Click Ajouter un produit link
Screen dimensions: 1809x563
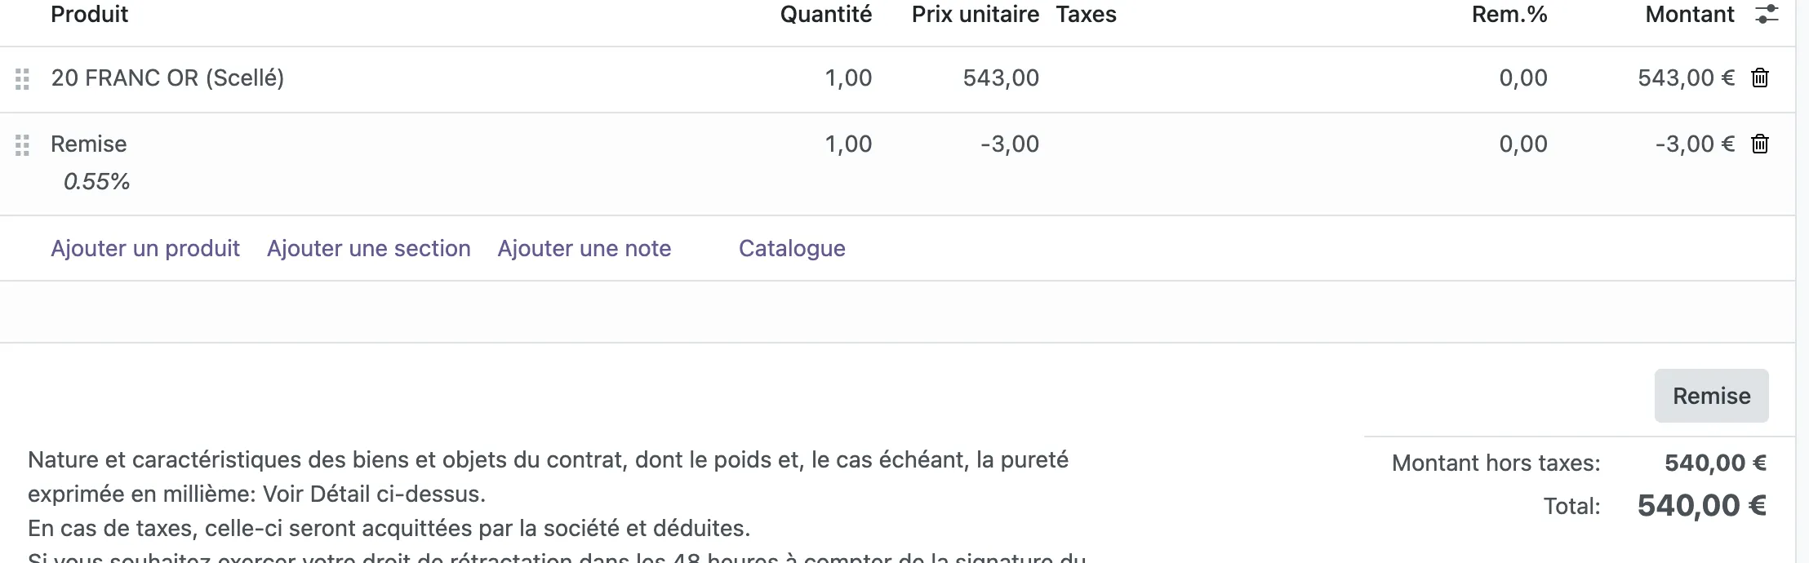click(x=145, y=248)
